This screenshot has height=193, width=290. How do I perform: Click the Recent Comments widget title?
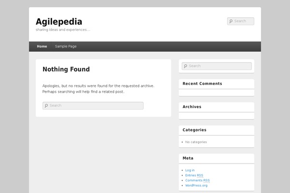[202, 83]
